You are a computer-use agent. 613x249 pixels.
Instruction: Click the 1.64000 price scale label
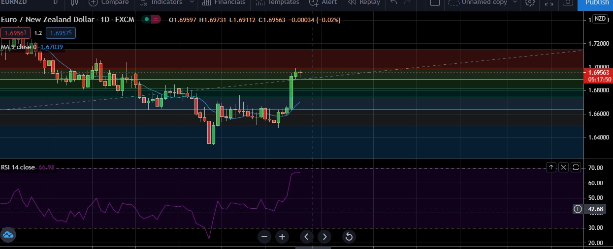click(599, 138)
